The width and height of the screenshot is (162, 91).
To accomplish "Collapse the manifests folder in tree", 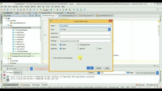I will (6, 21).
